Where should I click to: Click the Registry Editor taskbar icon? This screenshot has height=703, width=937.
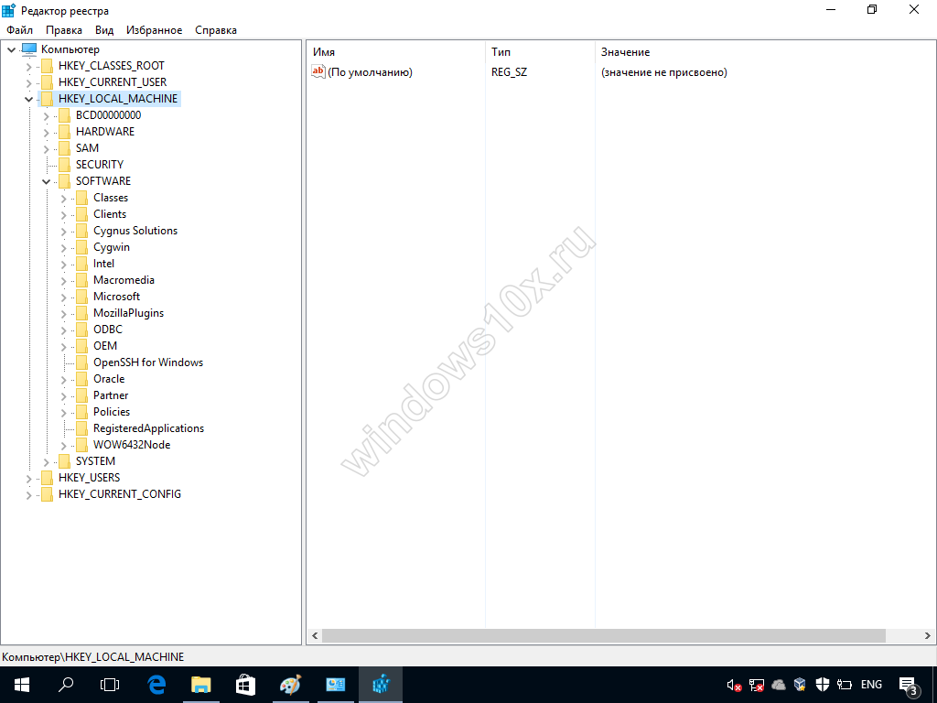(380, 685)
